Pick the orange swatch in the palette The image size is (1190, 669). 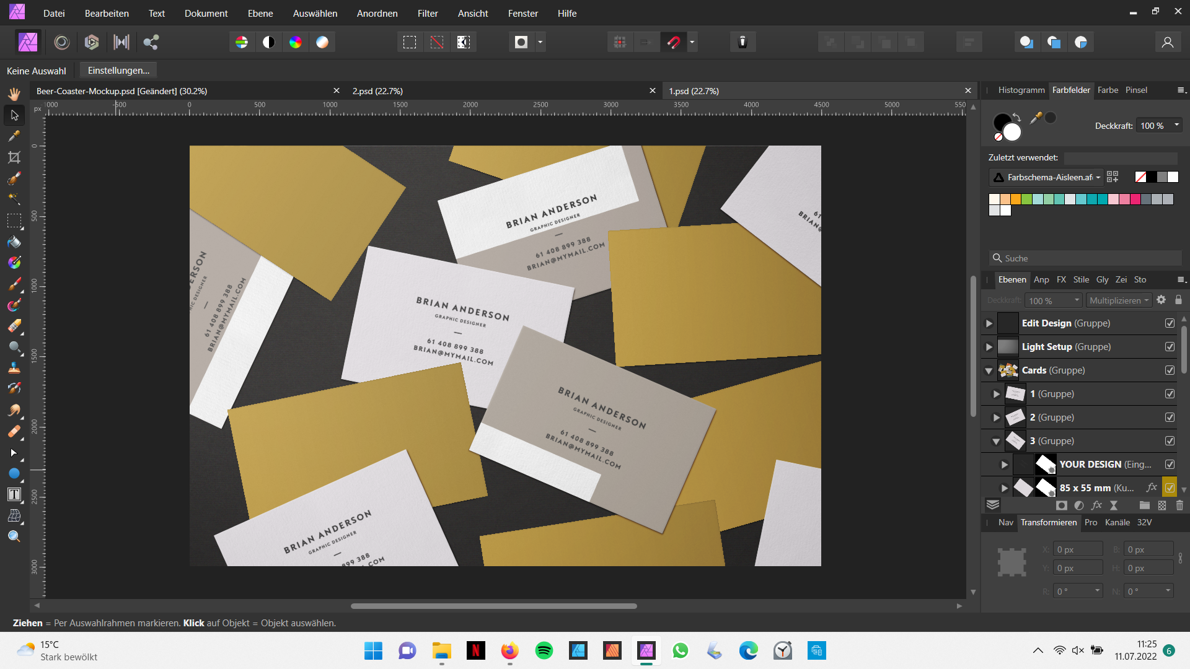coord(1016,199)
